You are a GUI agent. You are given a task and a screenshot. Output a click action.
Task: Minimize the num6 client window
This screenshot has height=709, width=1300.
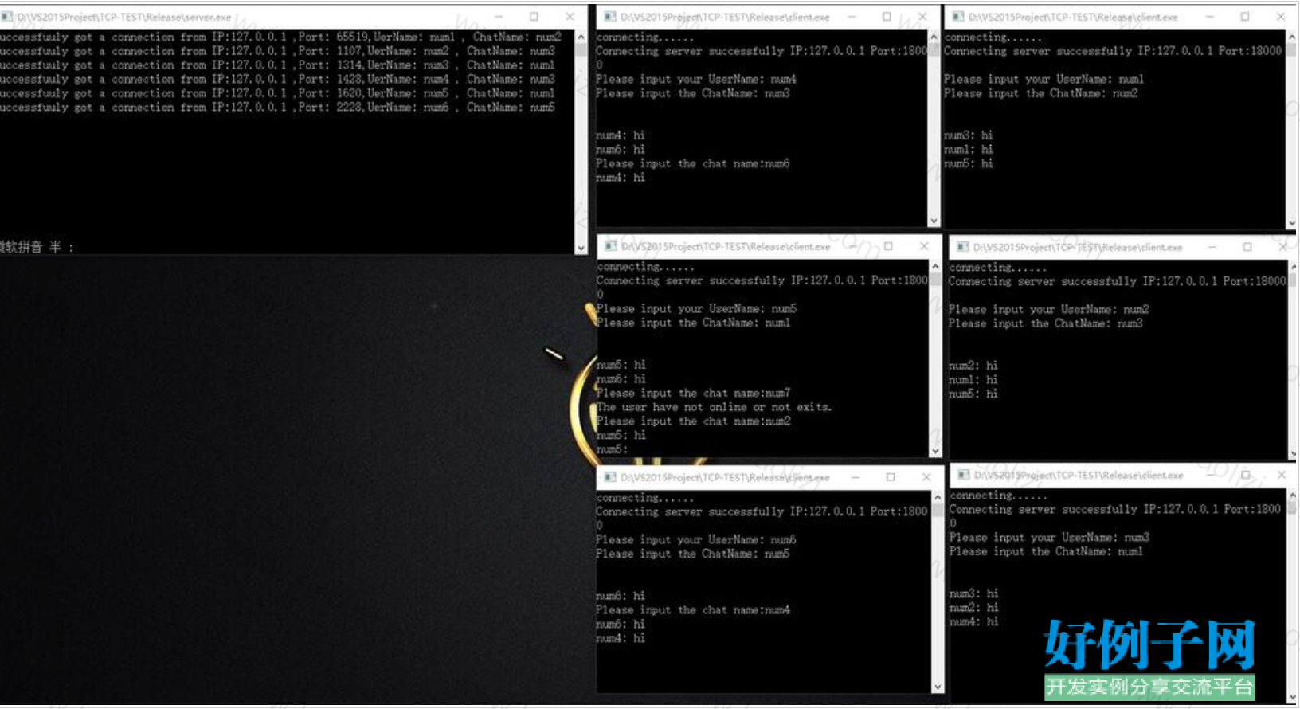pyautogui.click(x=856, y=477)
